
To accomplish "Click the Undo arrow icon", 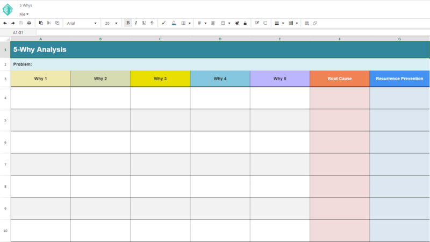I will pos(5,23).
